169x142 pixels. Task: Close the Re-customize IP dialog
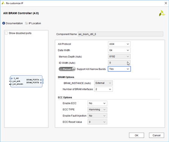tap(166, 3)
